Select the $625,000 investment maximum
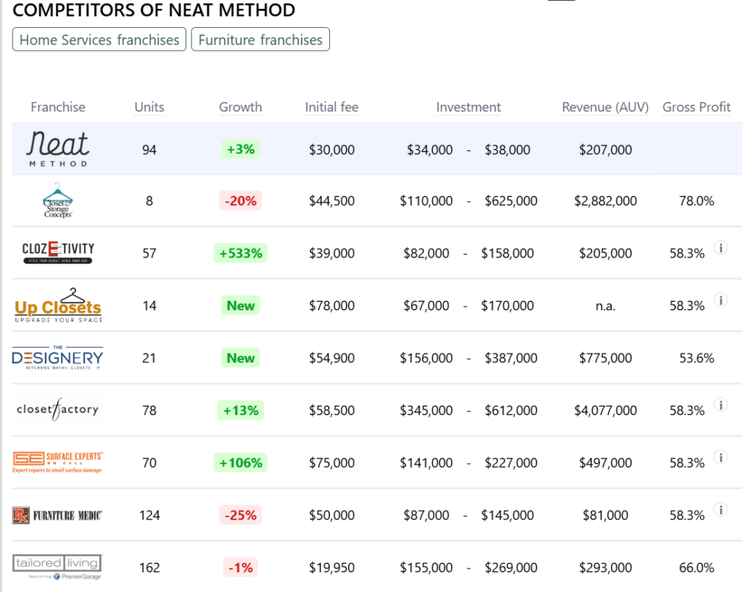Image resolution: width=751 pixels, height=592 pixels. [x=511, y=201]
